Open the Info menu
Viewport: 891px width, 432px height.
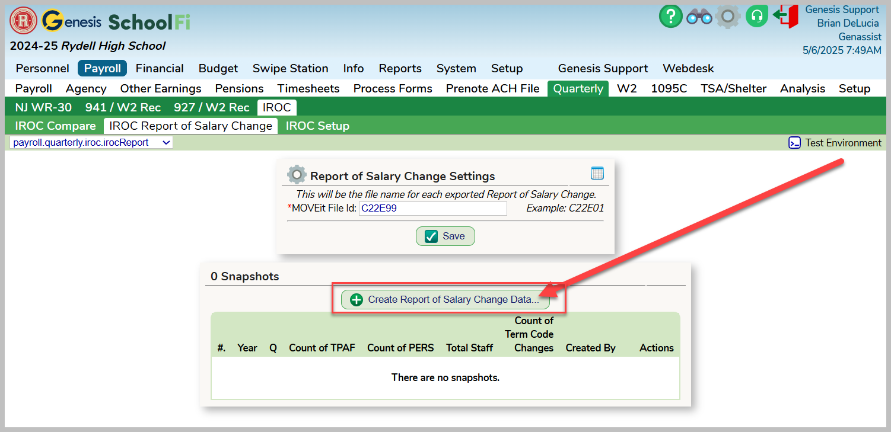pos(354,69)
